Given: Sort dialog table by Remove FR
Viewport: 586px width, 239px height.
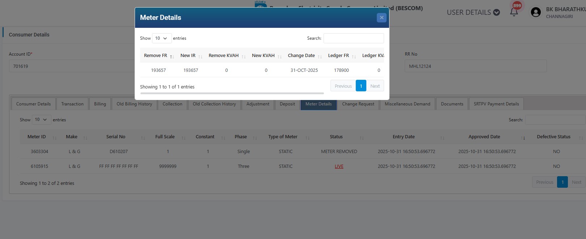Looking at the screenshot, I should tap(159, 56).
